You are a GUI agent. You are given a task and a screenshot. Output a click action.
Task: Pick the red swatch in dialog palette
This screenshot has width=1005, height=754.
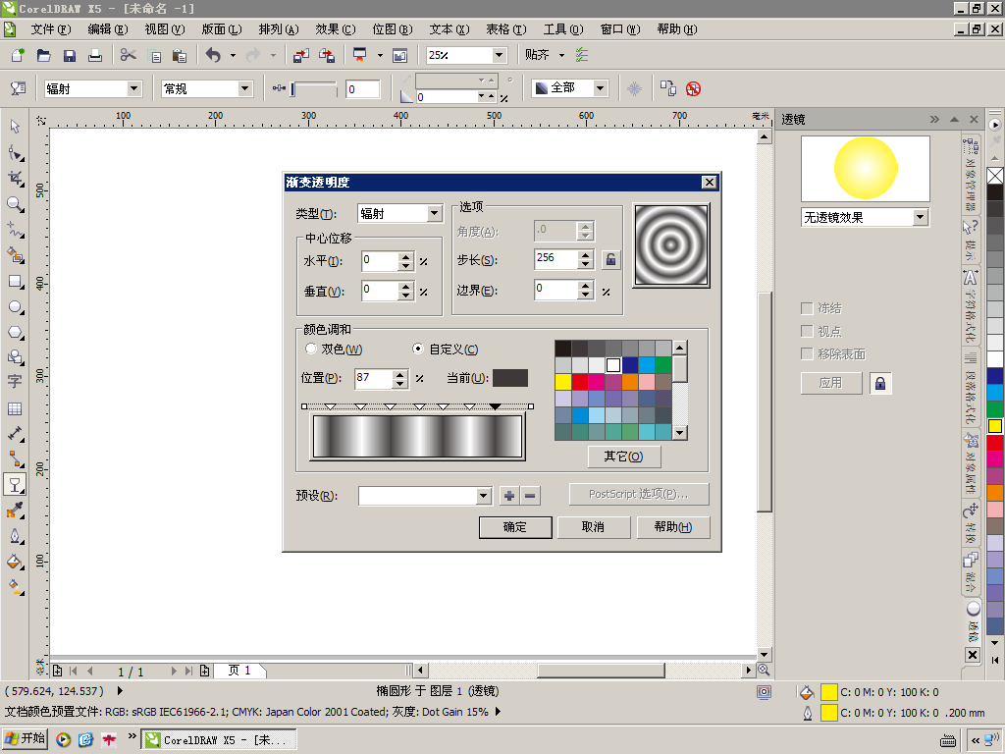click(580, 382)
